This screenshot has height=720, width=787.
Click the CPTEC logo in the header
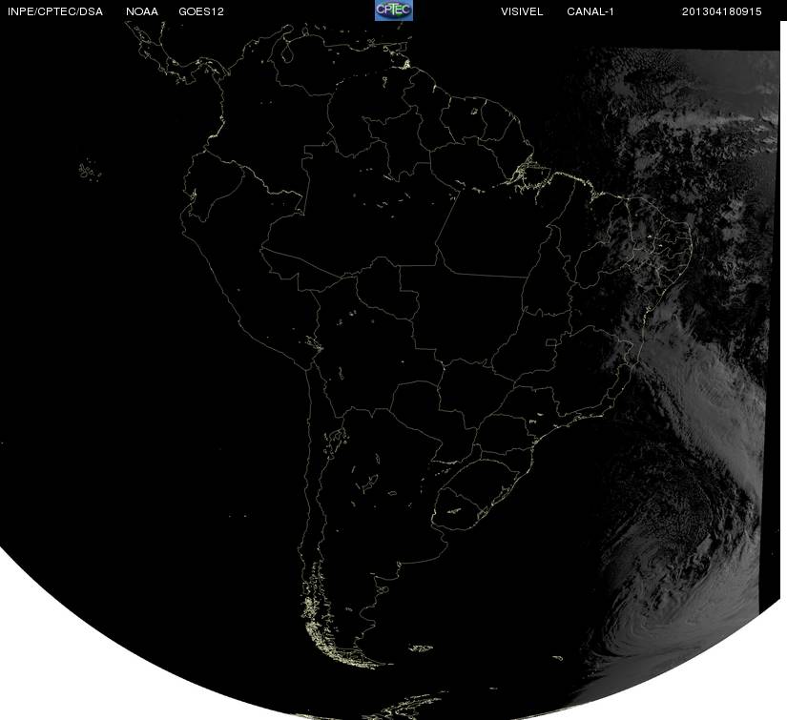[393, 10]
